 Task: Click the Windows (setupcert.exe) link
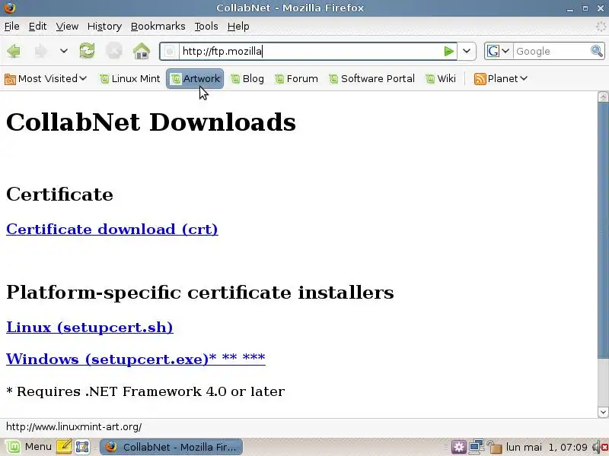pyautogui.click(x=136, y=359)
